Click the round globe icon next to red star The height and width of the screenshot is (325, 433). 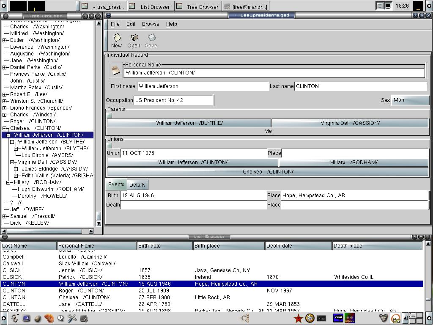click(310, 318)
